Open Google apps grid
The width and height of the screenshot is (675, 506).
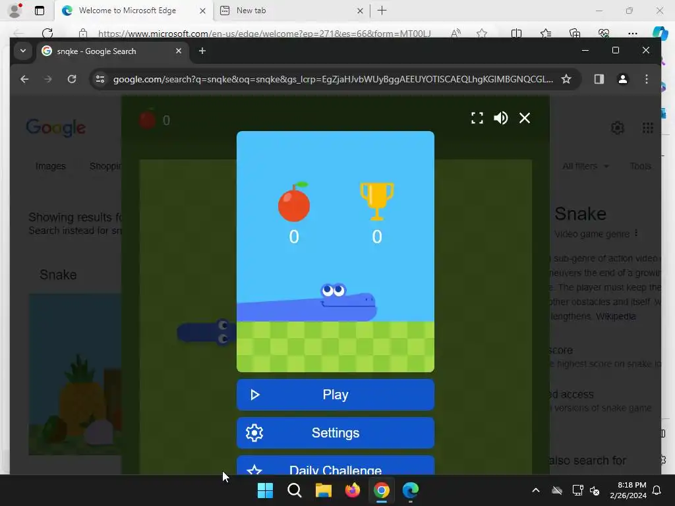pos(647,128)
